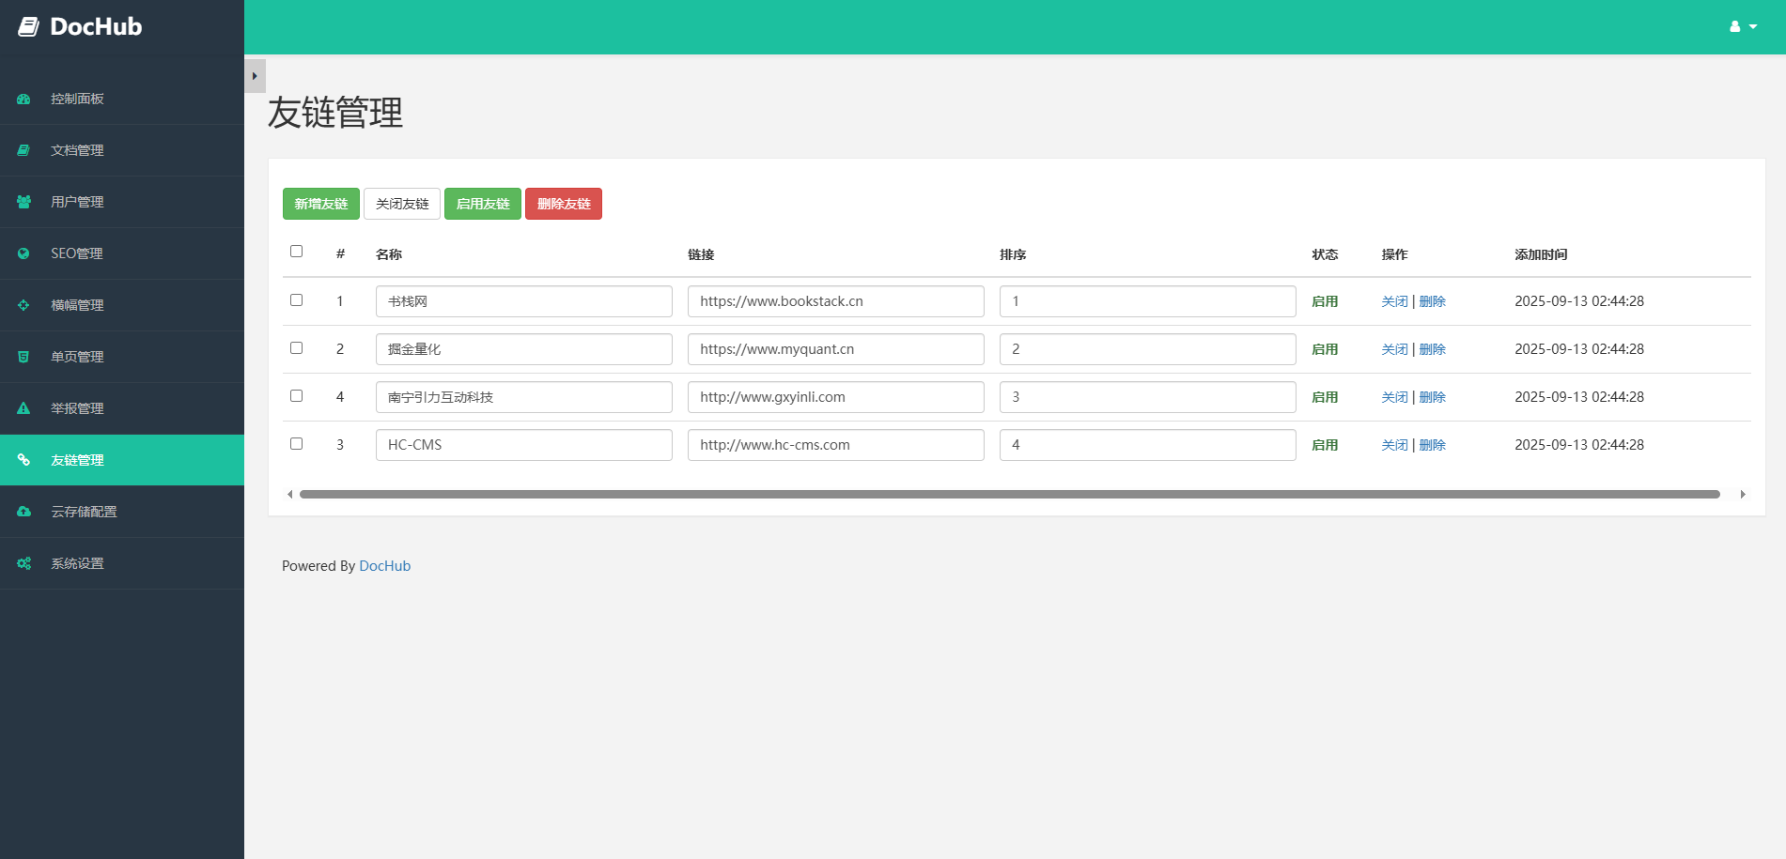Click the scrollbar's right arrow under the table
This screenshot has height=859, width=1786.
[1743, 495]
